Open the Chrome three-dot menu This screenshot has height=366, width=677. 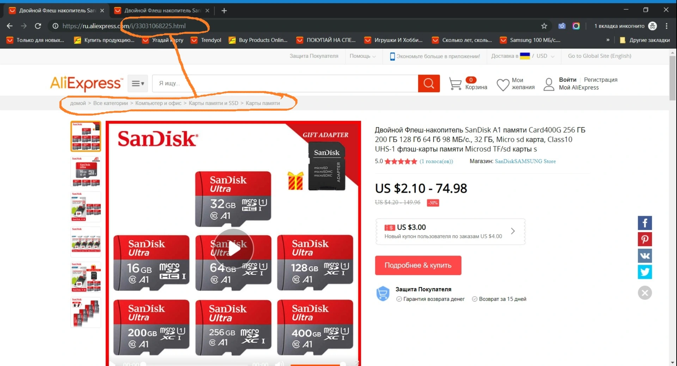pyautogui.click(x=666, y=26)
